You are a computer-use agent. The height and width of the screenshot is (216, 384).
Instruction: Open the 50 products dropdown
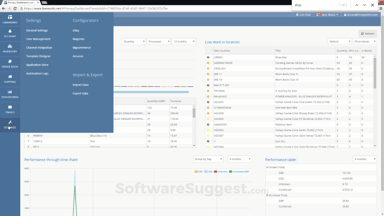coord(365,41)
